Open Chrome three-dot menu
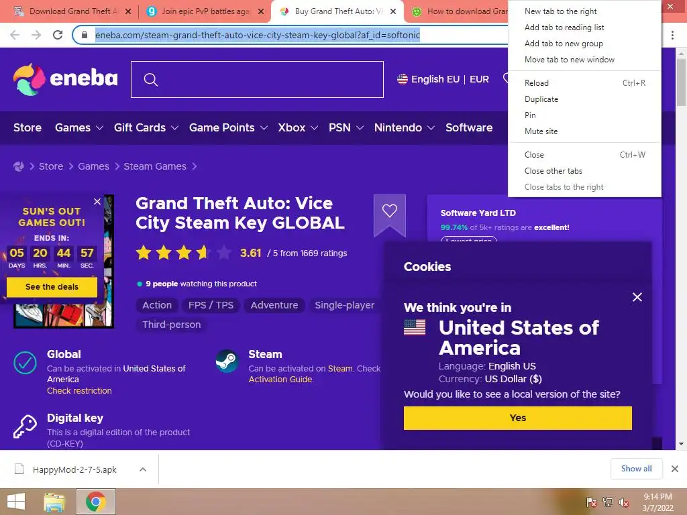Screen dimensions: 687x515 pos(672,35)
